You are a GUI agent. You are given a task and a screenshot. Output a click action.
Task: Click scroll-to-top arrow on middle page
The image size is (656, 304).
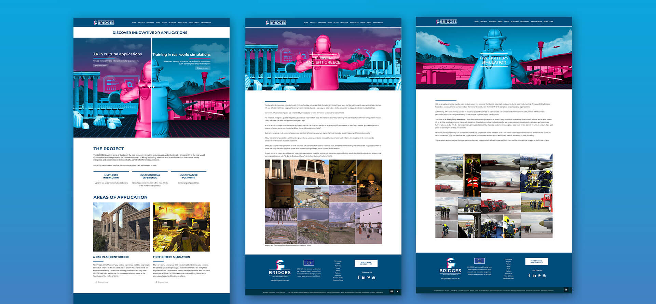click(397, 291)
